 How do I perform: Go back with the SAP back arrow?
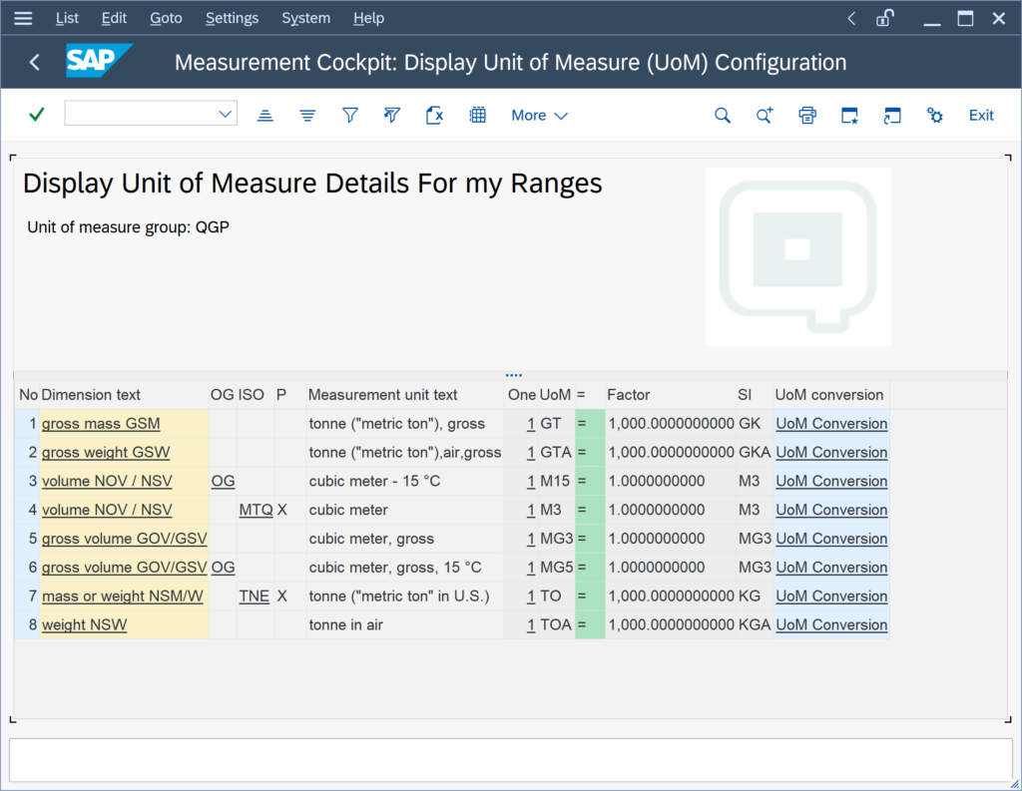click(x=35, y=62)
